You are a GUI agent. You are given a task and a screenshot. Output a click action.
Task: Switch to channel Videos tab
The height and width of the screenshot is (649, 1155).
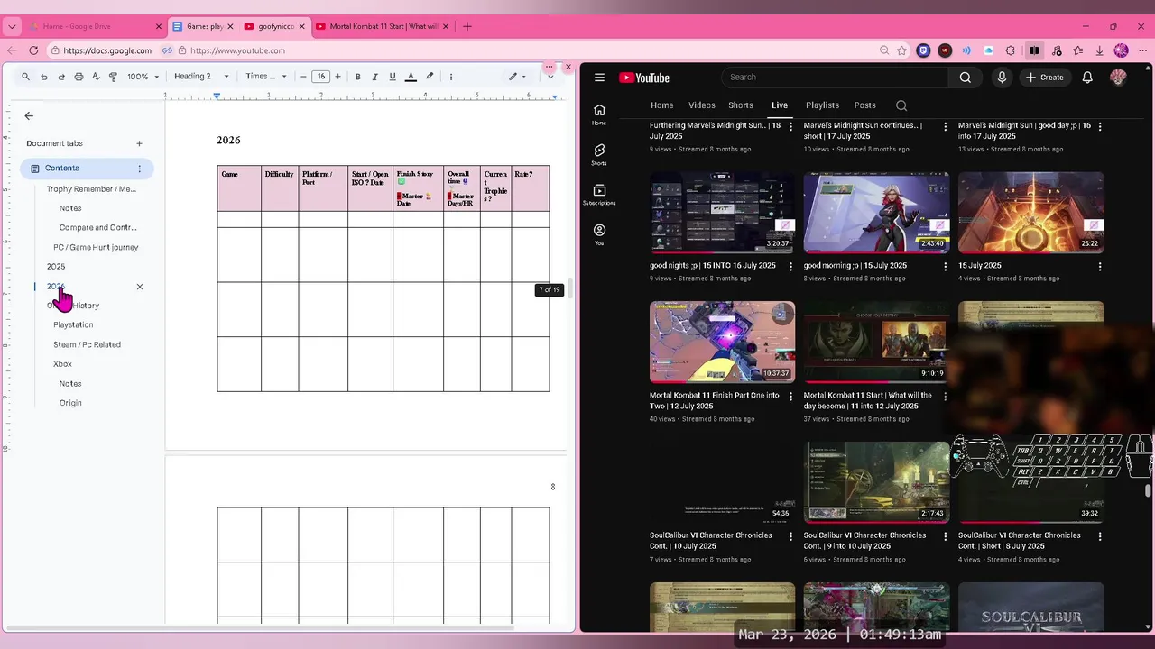702,105
